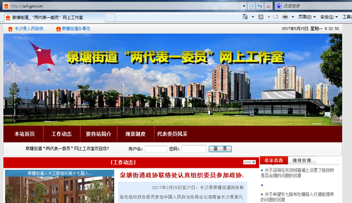This screenshot has height=203, width=352.
Task: Click the 用户名 input field
Action: [156, 149]
